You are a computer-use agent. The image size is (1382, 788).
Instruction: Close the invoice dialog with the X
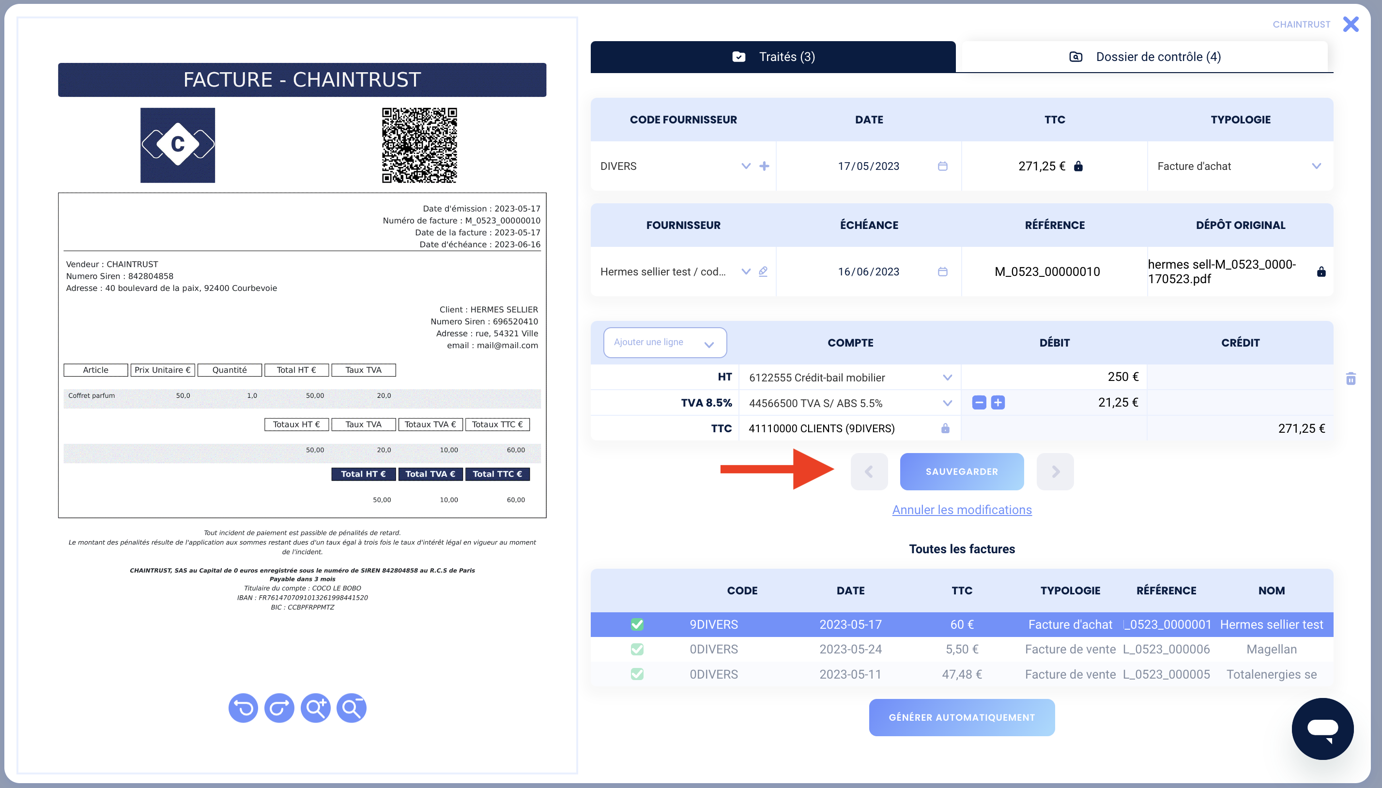click(1351, 24)
